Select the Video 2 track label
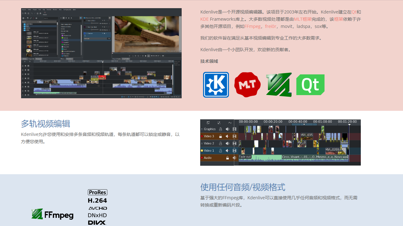 (x=209, y=143)
